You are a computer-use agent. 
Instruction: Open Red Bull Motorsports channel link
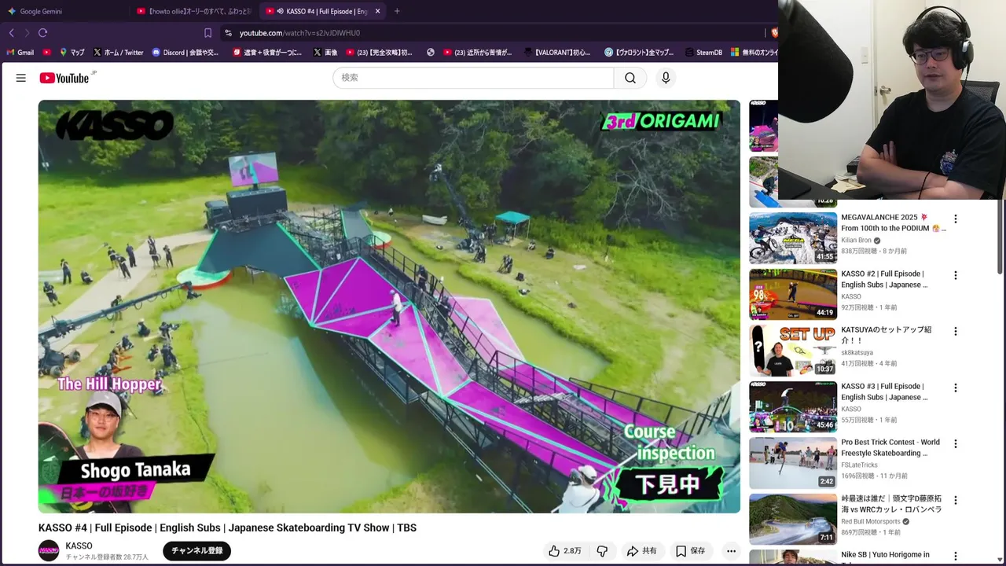[x=871, y=521]
